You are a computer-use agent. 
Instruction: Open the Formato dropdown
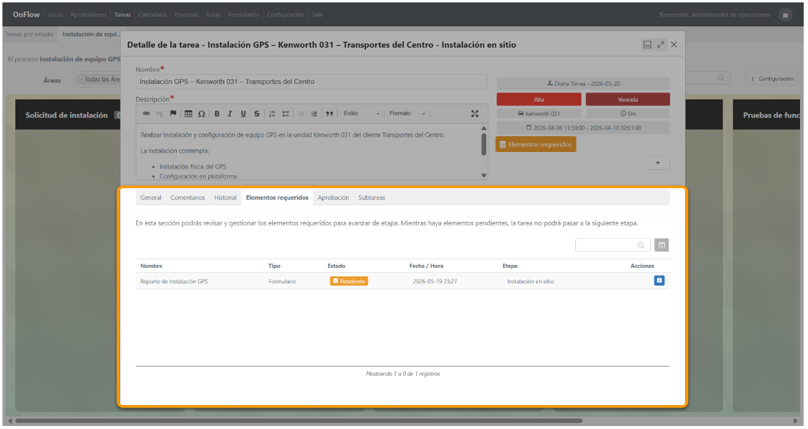point(407,113)
